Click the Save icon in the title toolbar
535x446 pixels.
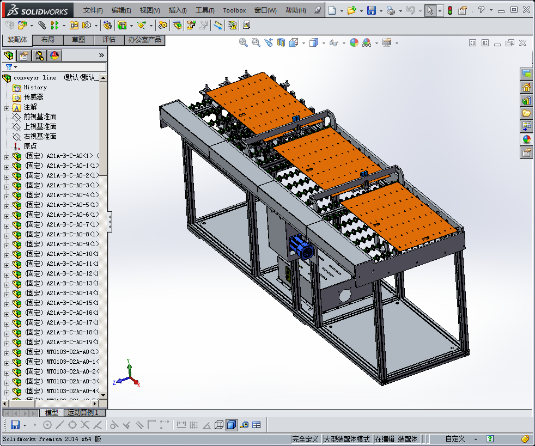pyautogui.click(x=371, y=10)
